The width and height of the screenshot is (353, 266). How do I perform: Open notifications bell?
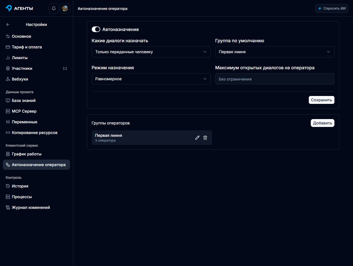pos(54,8)
